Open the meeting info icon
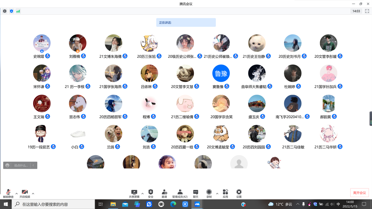The image size is (372, 209). (5, 11)
